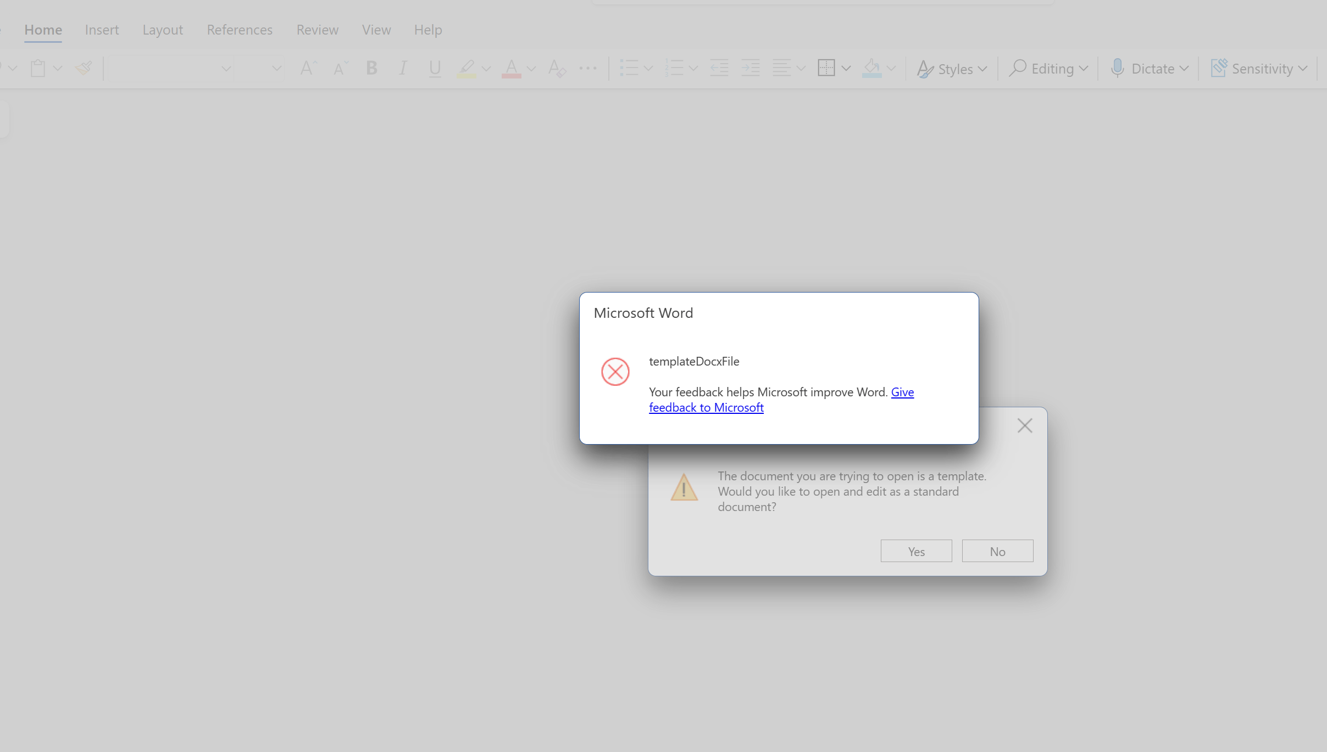Viewport: 1327px width, 752px height.
Task: Expand font color options arrow
Action: pos(531,69)
